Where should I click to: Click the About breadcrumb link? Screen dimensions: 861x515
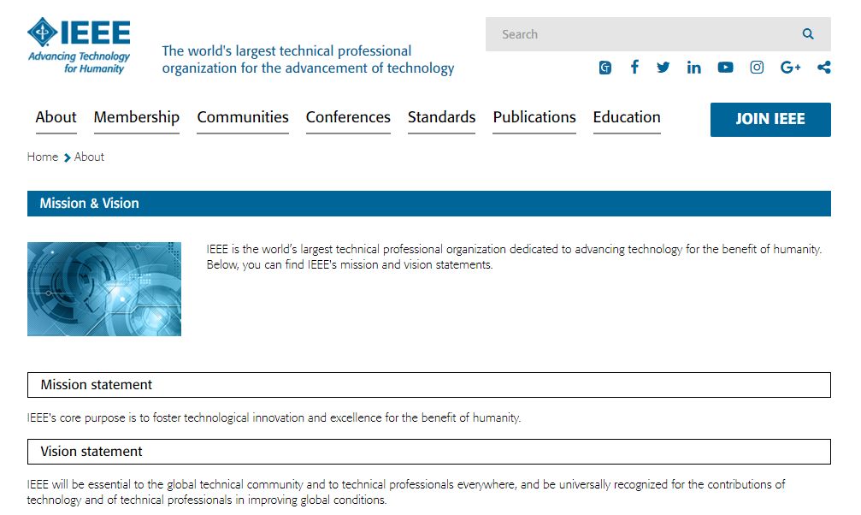89,157
